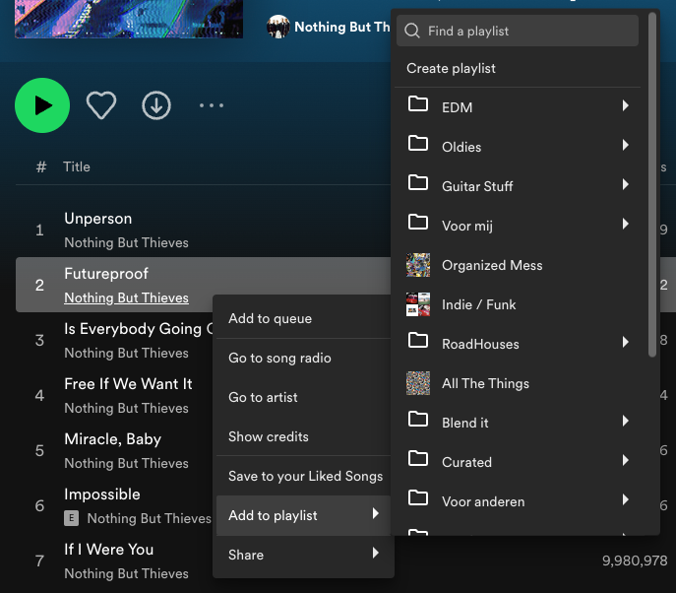The width and height of the screenshot is (676, 593).
Task: Select the Indie / Funk playlist cover
Action: [418, 304]
